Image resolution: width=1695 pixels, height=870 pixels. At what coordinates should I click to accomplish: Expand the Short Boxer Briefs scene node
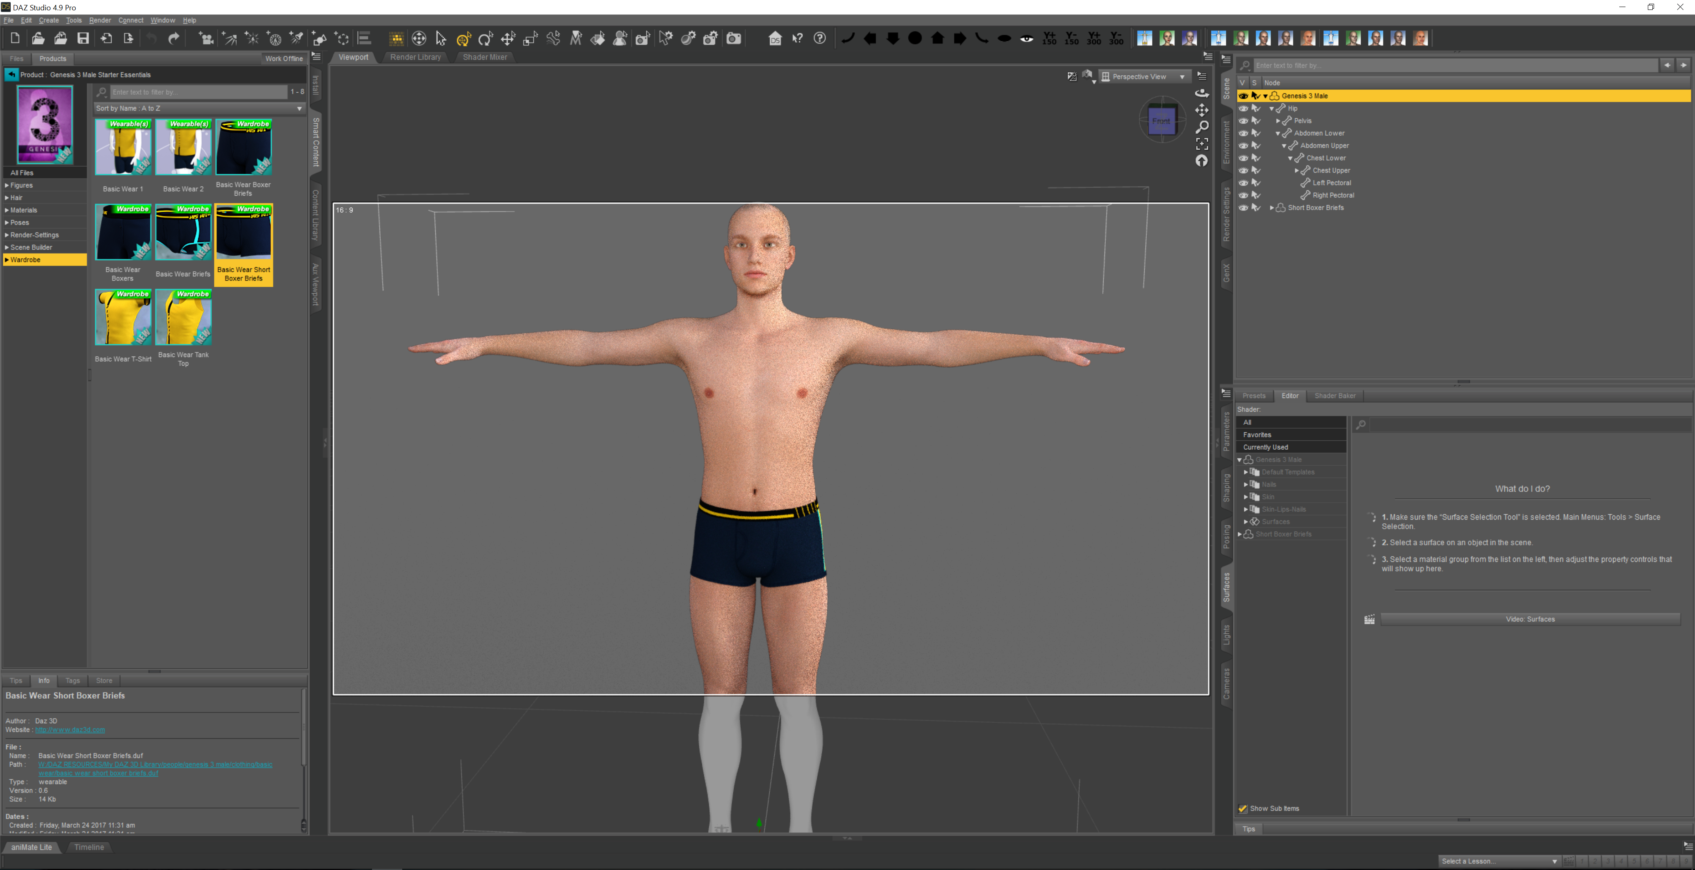(x=1271, y=208)
